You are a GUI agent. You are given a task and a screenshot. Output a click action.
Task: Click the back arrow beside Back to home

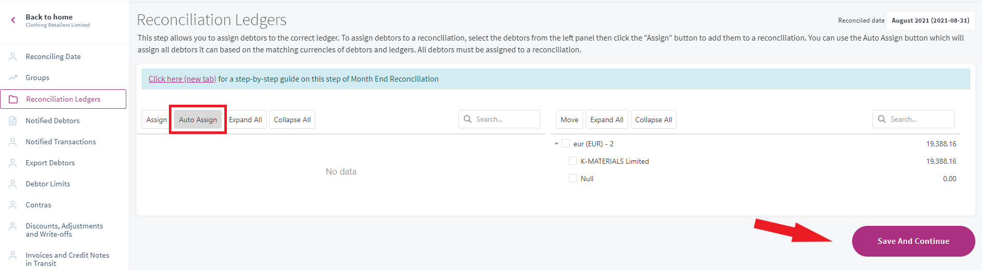(13, 20)
